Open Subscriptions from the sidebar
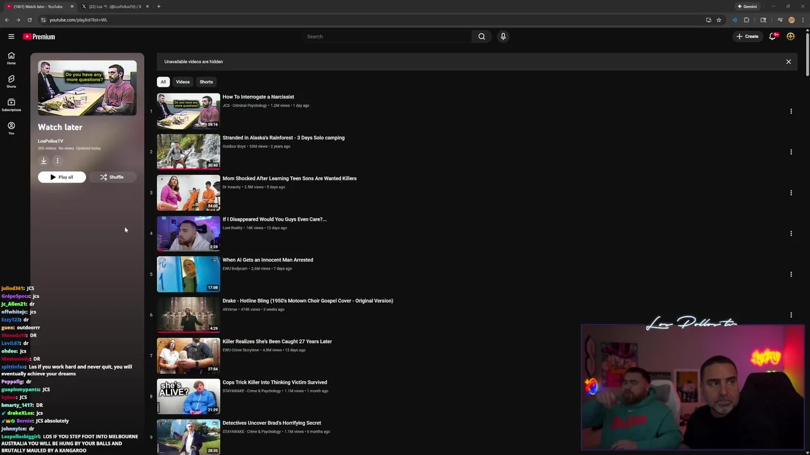 (x=11, y=105)
